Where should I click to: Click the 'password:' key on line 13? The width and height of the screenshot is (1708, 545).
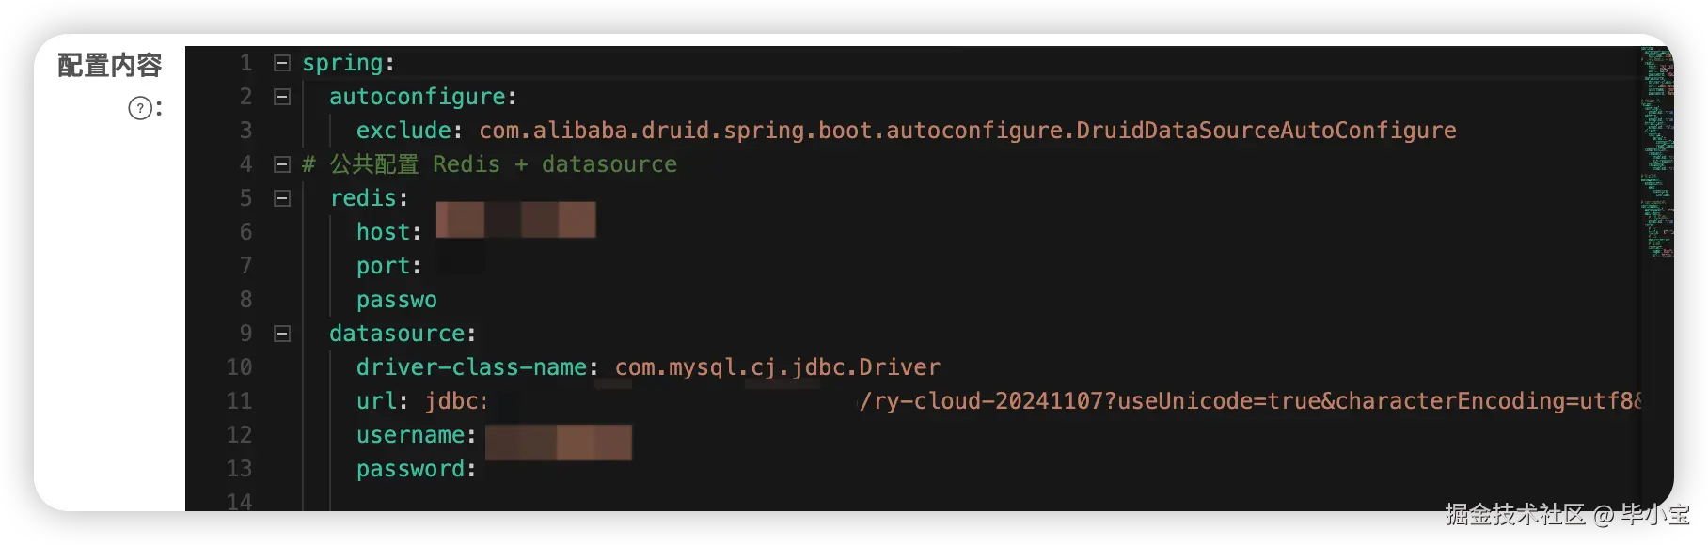[x=416, y=469]
